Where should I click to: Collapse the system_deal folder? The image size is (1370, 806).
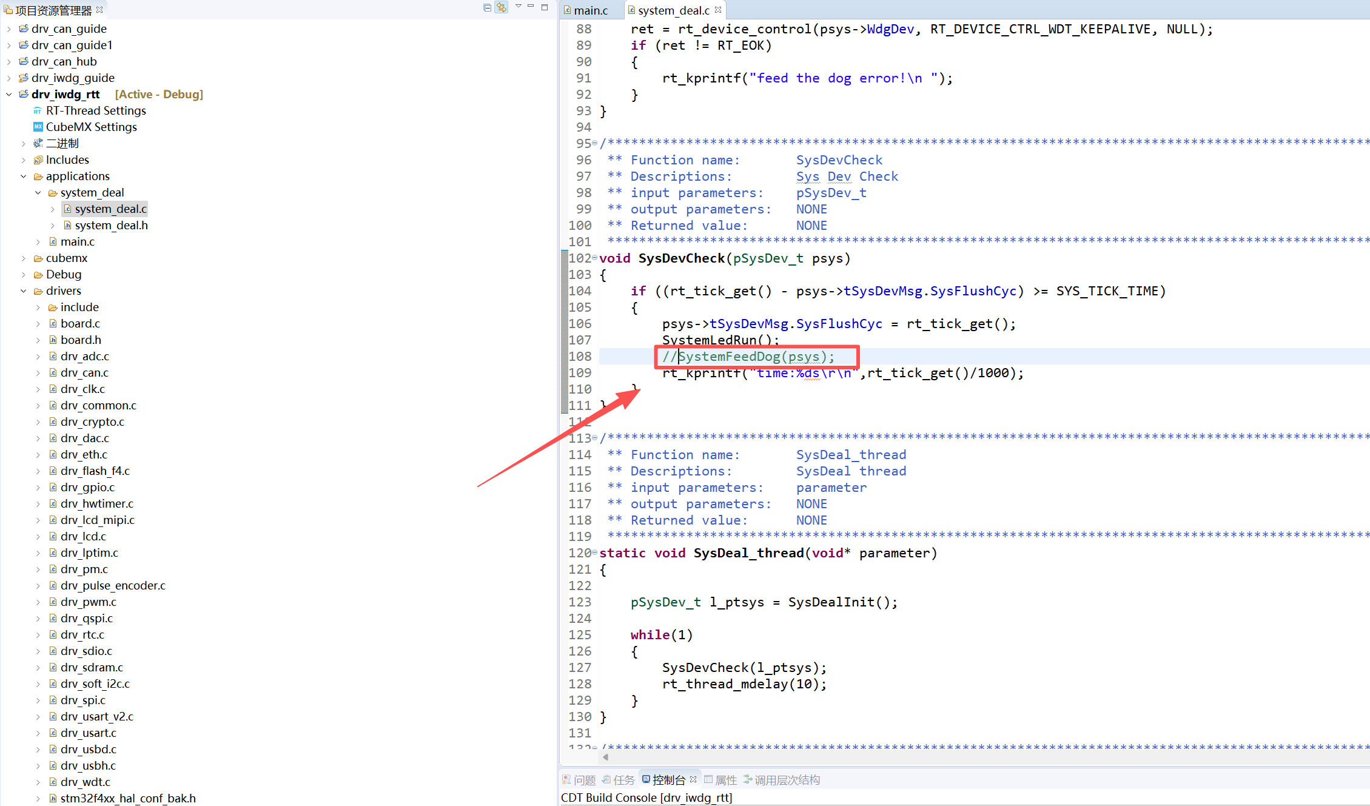tap(38, 192)
